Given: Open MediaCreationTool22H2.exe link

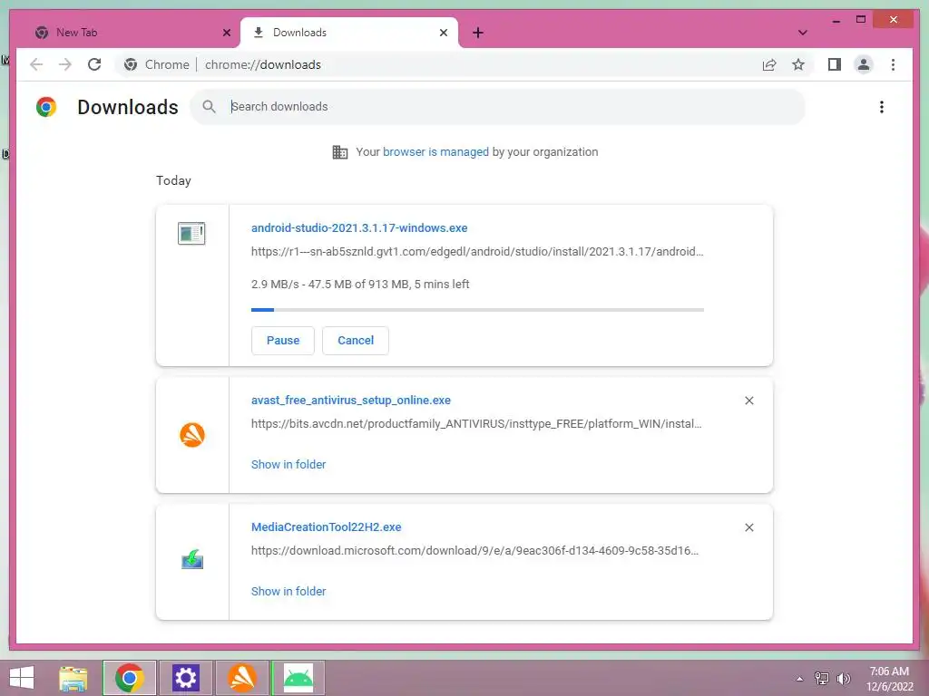Looking at the screenshot, I should [326, 527].
